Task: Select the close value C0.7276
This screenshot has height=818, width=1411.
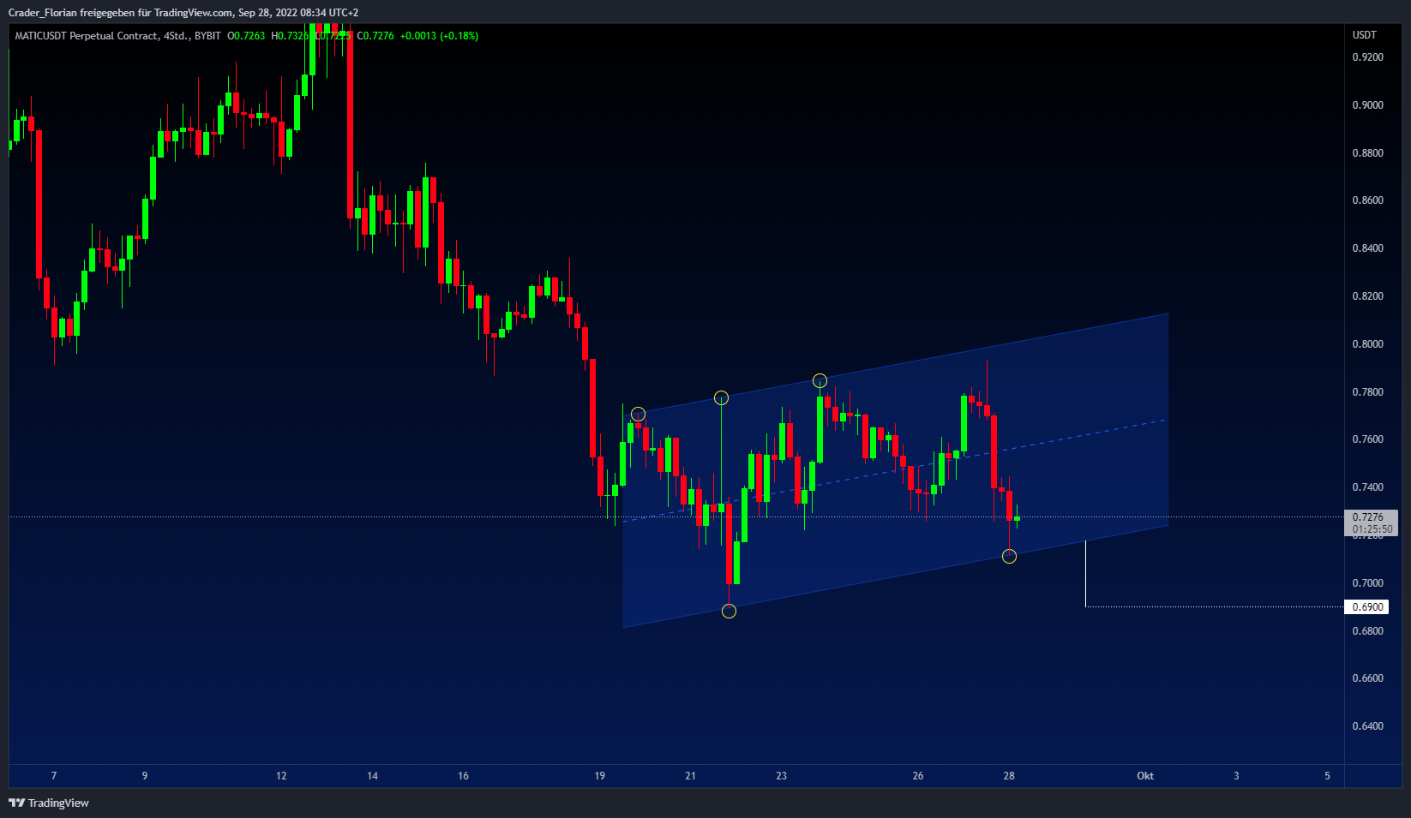Action: pos(375,36)
